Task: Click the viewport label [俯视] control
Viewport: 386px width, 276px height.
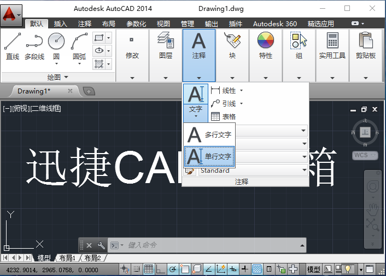Action: tap(21, 108)
